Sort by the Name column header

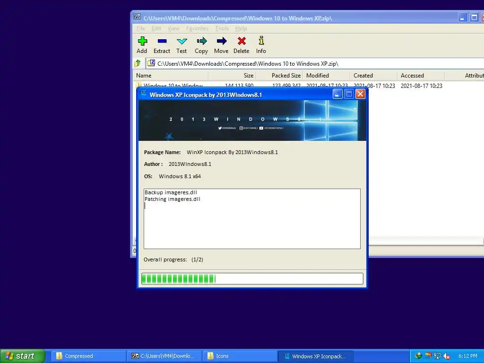coord(171,76)
